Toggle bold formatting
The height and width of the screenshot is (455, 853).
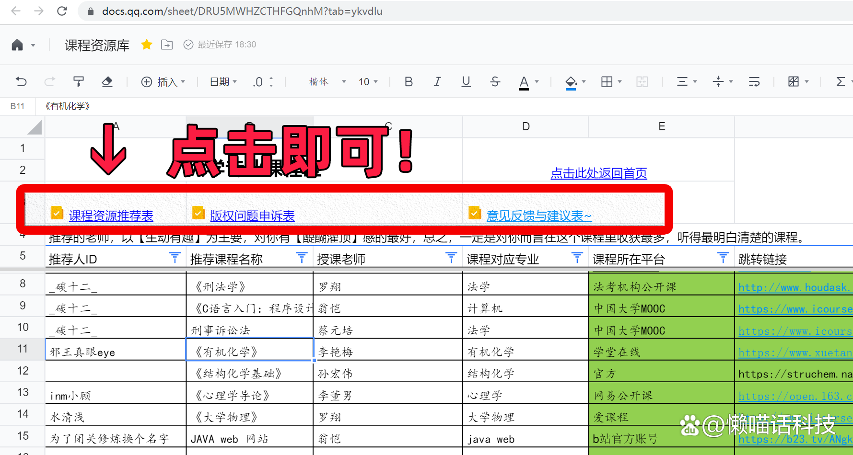[409, 82]
